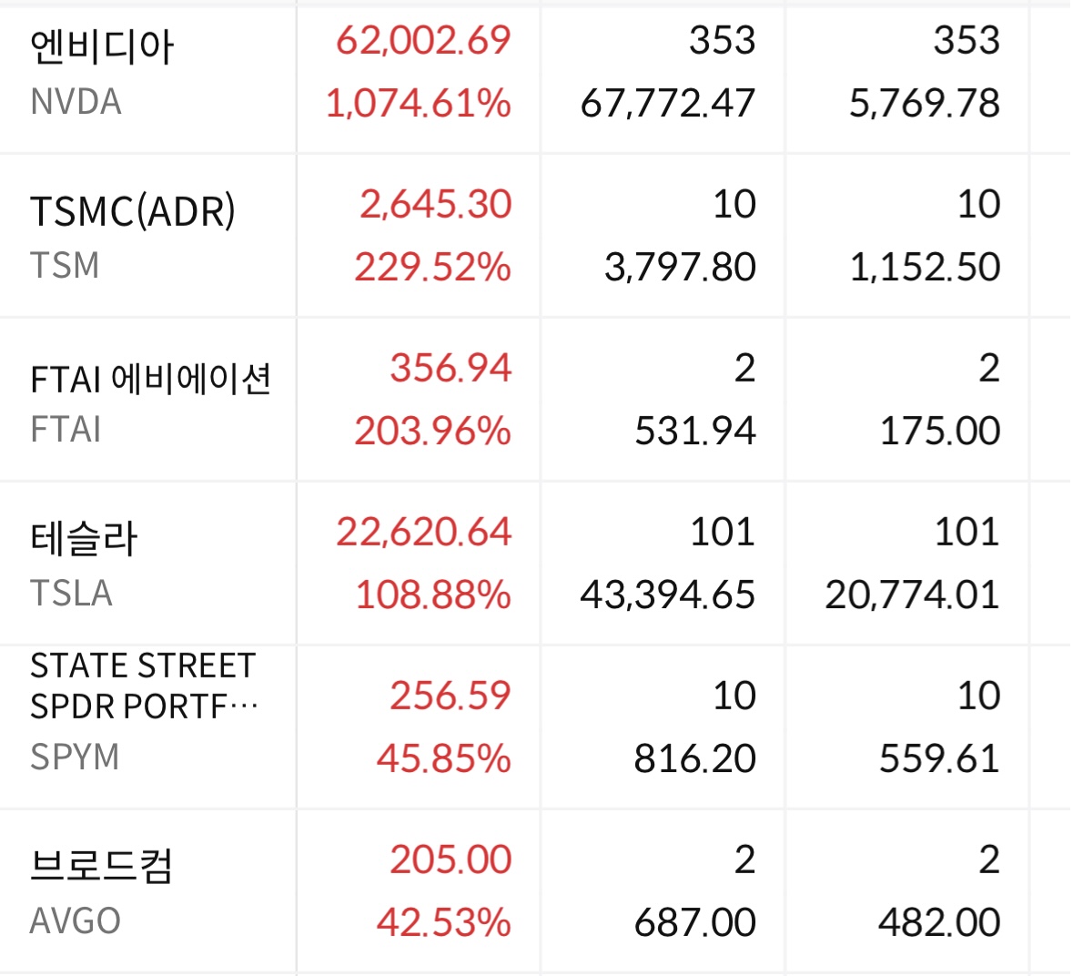Click NVDA profit amount 62,002.69
Viewport: 1073px width, 976px height.
point(423,40)
